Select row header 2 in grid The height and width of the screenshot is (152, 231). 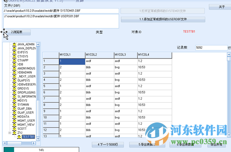[51, 68]
